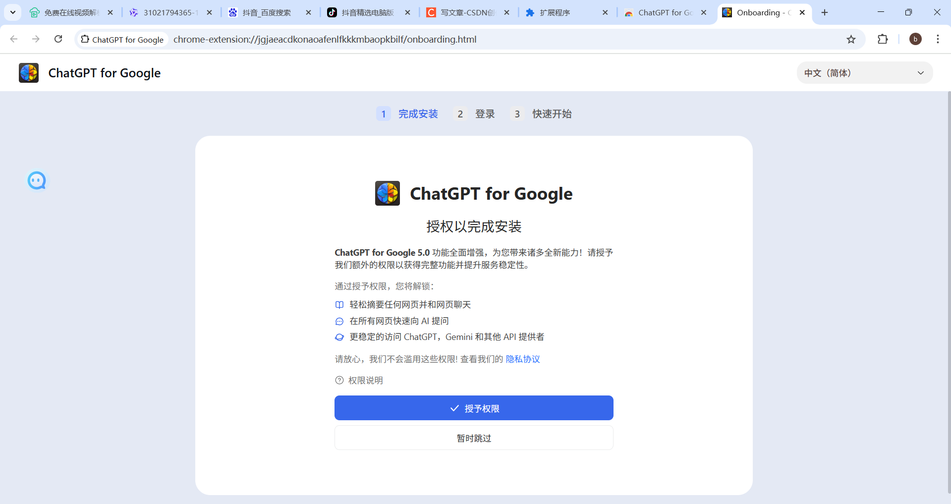The width and height of the screenshot is (951, 504).
Task: Click the floating chat assistant bubble icon
Action: 37,181
